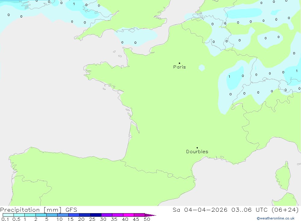Click the legend label '50'

[x=147, y=219]
